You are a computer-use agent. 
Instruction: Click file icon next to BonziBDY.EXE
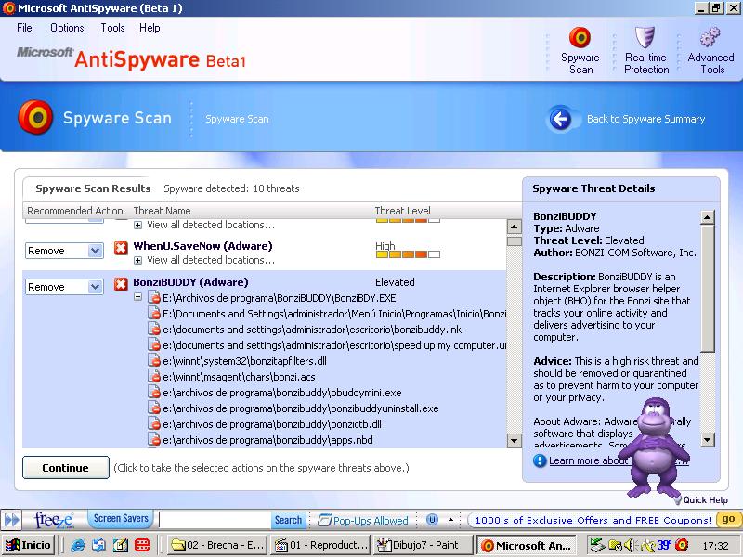coord(154,298)
